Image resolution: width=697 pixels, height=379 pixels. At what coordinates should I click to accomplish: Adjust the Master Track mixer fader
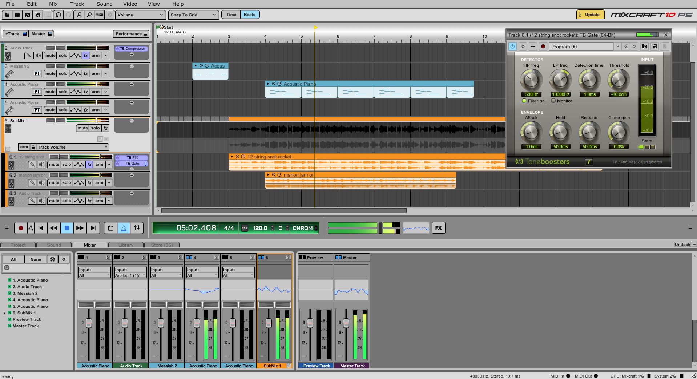pyautogui.click(x=346, y=323)
